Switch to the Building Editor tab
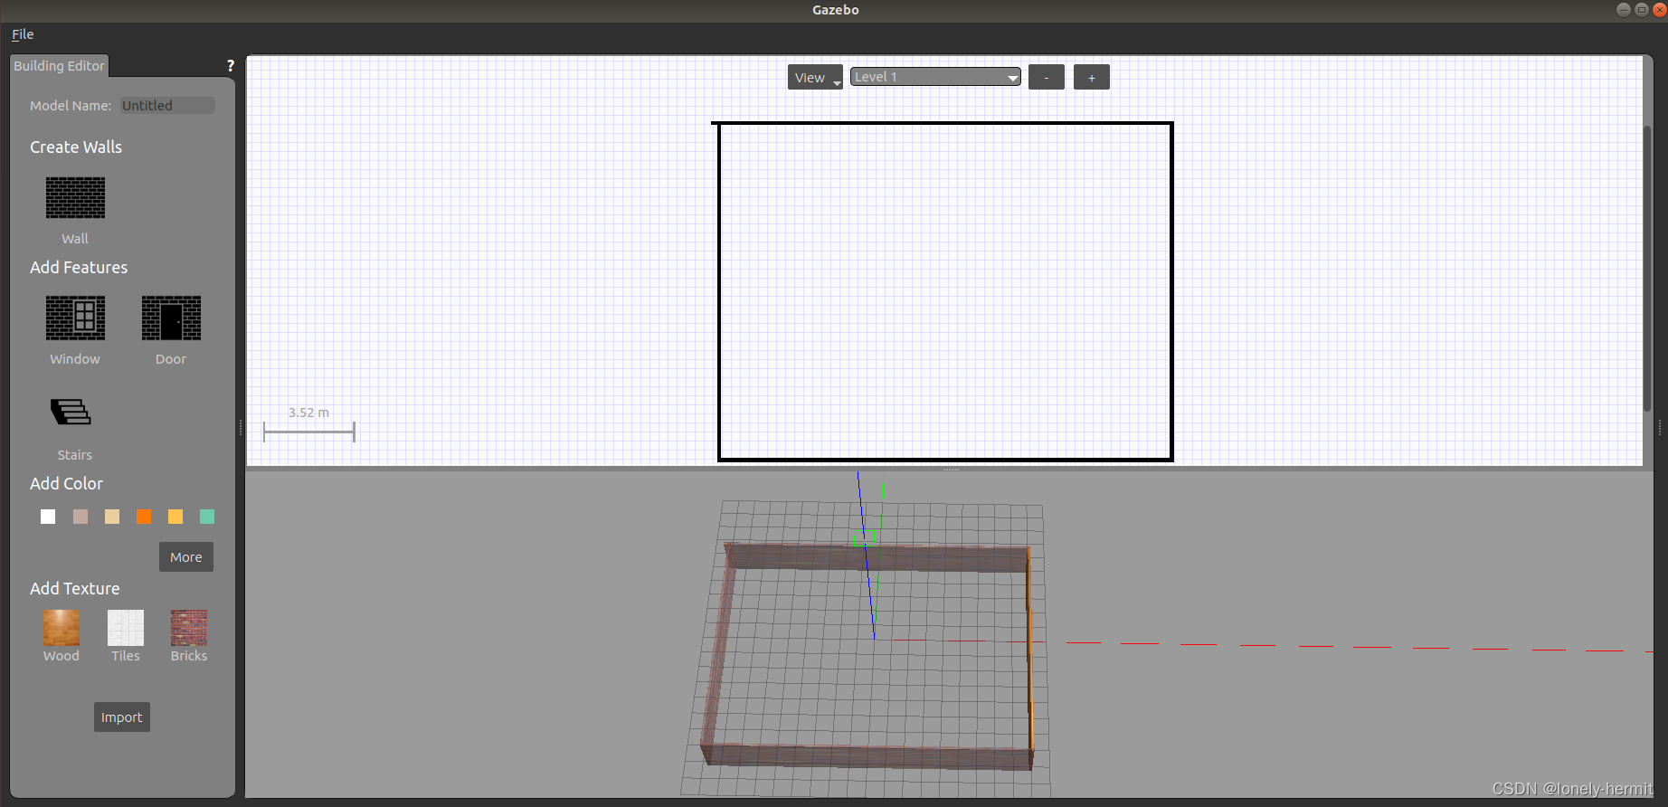 click(59, 66)
